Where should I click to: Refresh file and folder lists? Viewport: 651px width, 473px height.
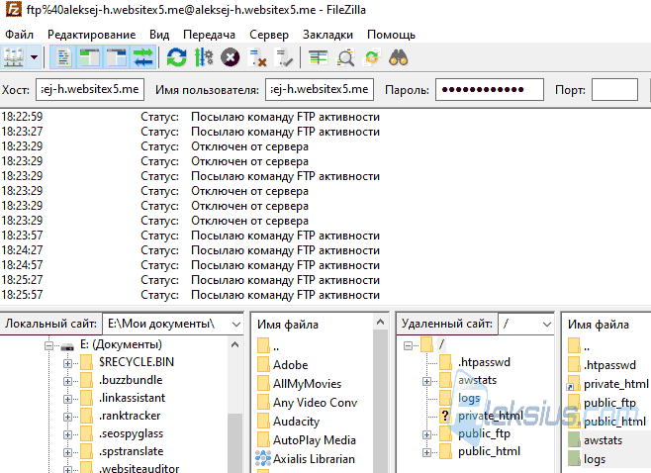pos(176,57)
